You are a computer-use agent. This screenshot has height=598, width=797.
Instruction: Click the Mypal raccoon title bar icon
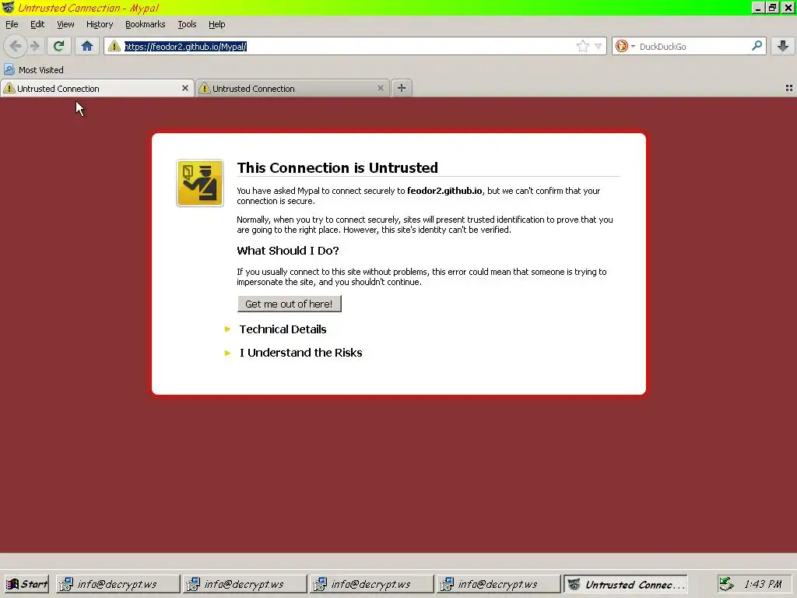coord(8,8)
